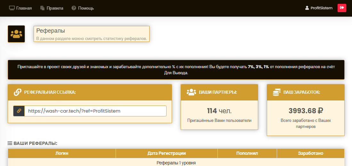The height and width of the screenshot is (166, 352).
Task: Click the large Рефералы group icon tile
Action: (16, 34)
